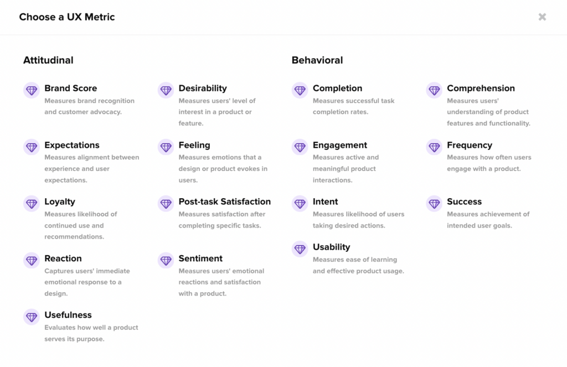Click the diamond icon next to Loyalty

pos(32,204)
